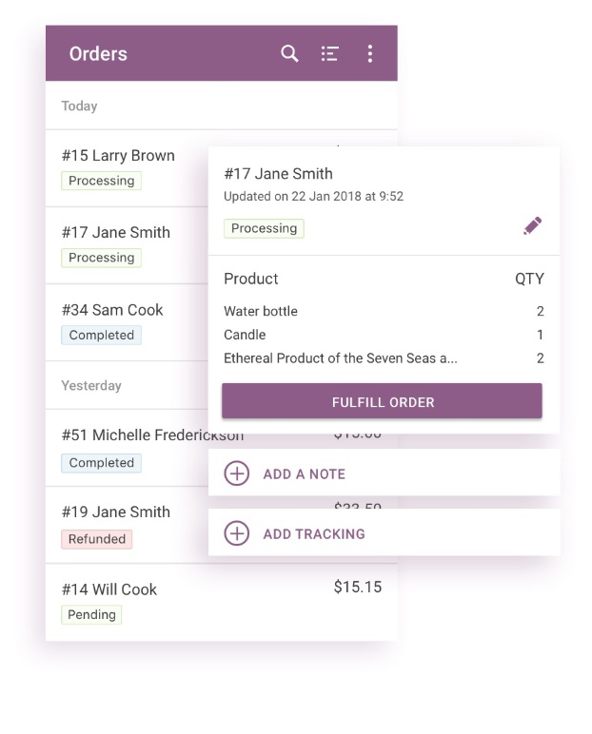Click the Refunded status badge
592x734 pixels.
click(97, 539)
